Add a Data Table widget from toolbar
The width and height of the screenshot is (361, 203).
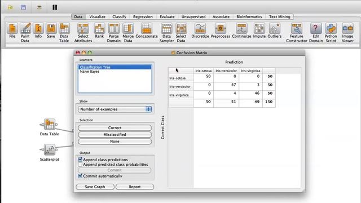64,28
